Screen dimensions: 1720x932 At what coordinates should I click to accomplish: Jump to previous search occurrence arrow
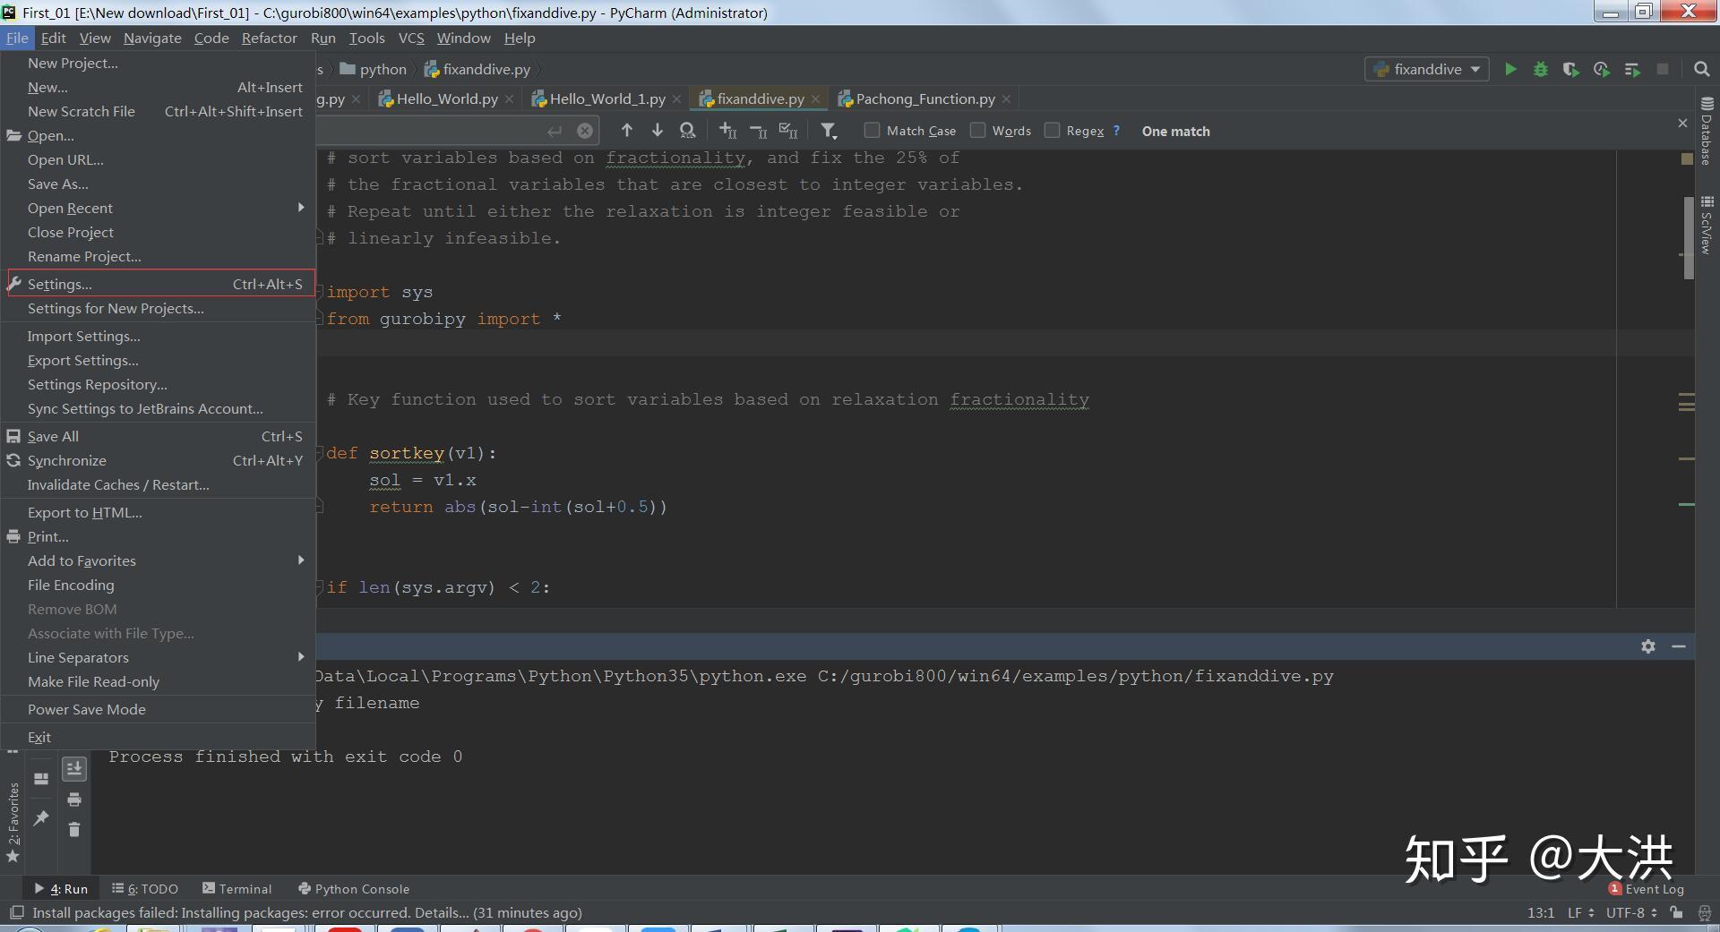[627, 131]
